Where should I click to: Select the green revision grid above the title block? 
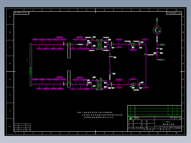click(155, 111)
